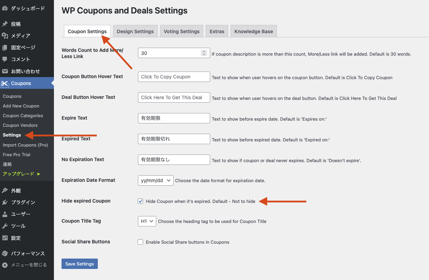Click the Comments speech bubble icon

(5, 59)
